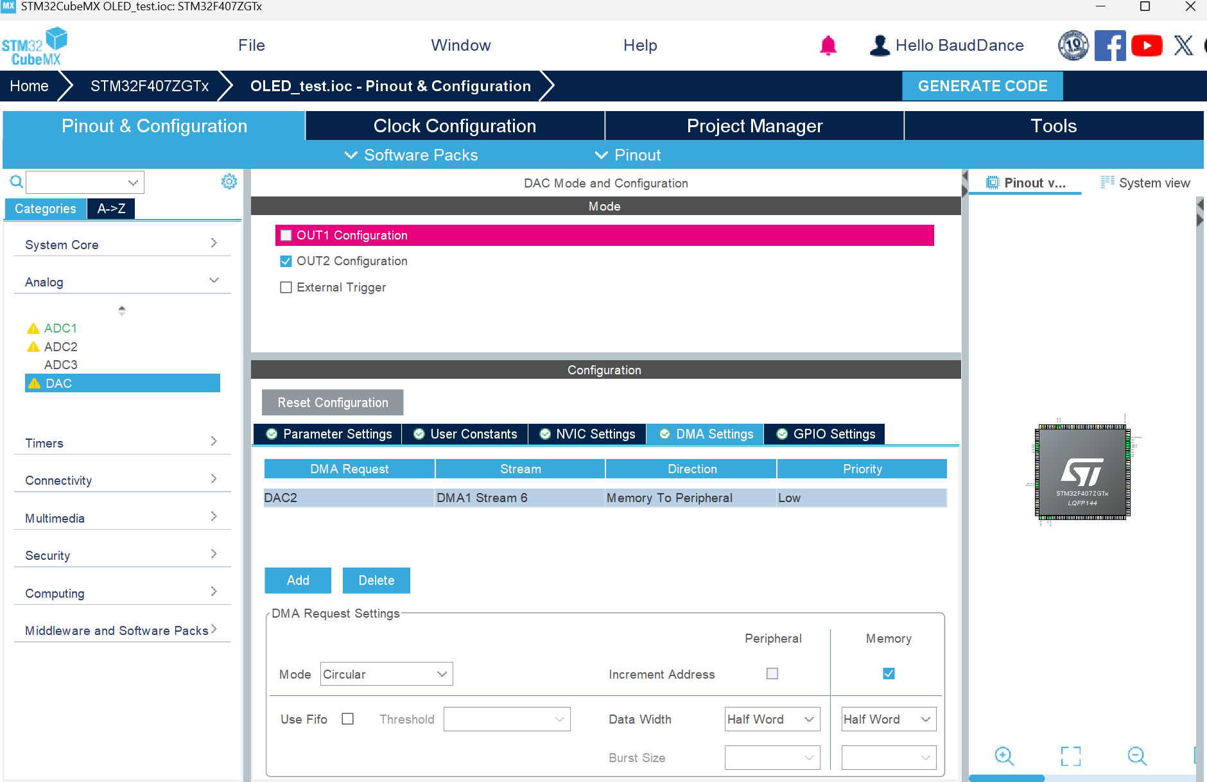Screen dimensions: 1207x782
Task: Zoom out on the chip pinout view
Action: pyautogui.click(x=1137, y=756)
